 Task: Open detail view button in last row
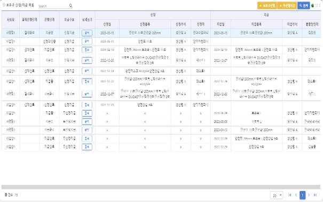point(87,147)
